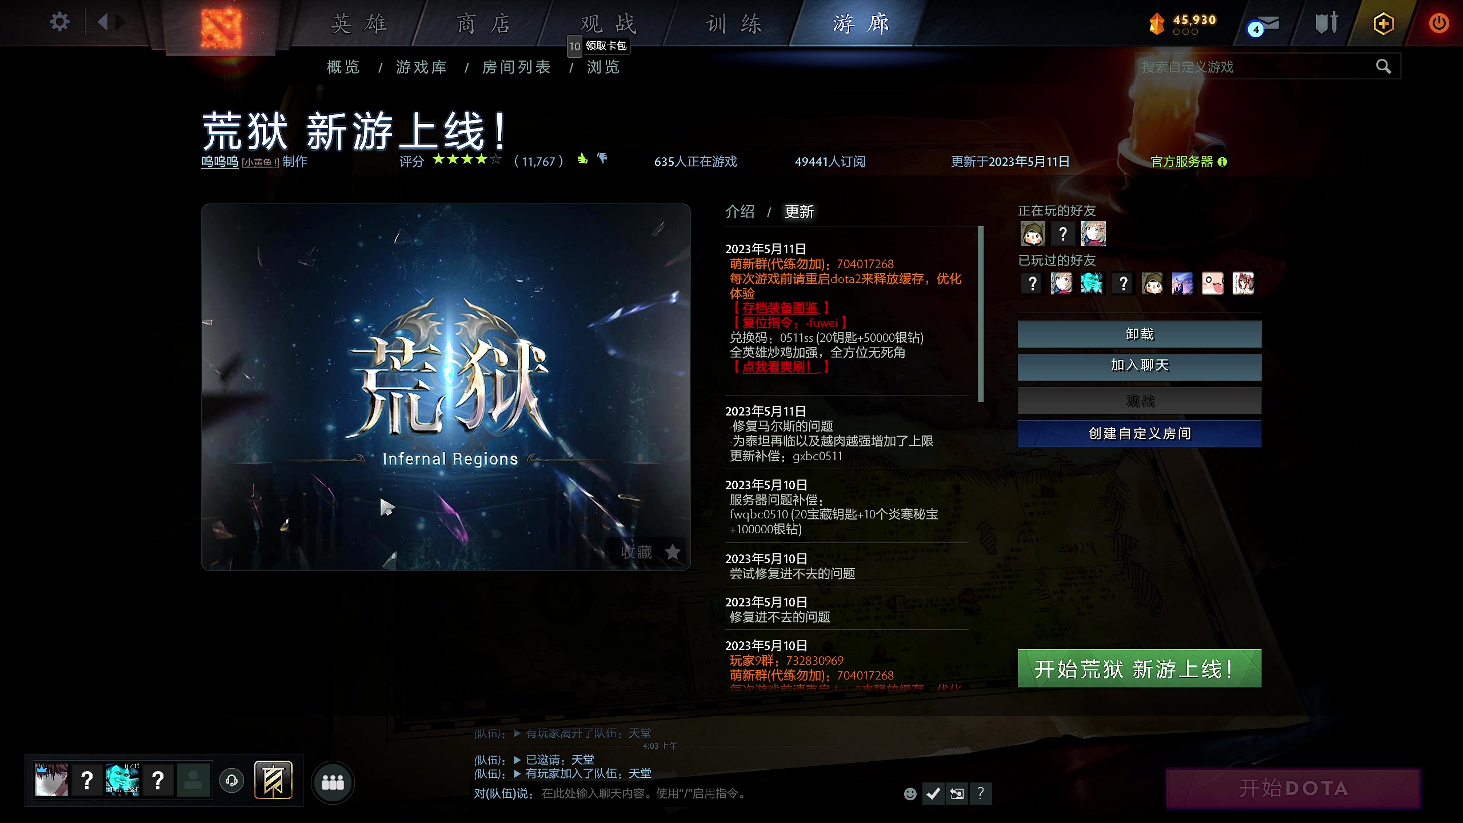The height and width of the screenshot is (823, 1463).
Task: Switch to the 介绍 tab
Action: [740, 211]
